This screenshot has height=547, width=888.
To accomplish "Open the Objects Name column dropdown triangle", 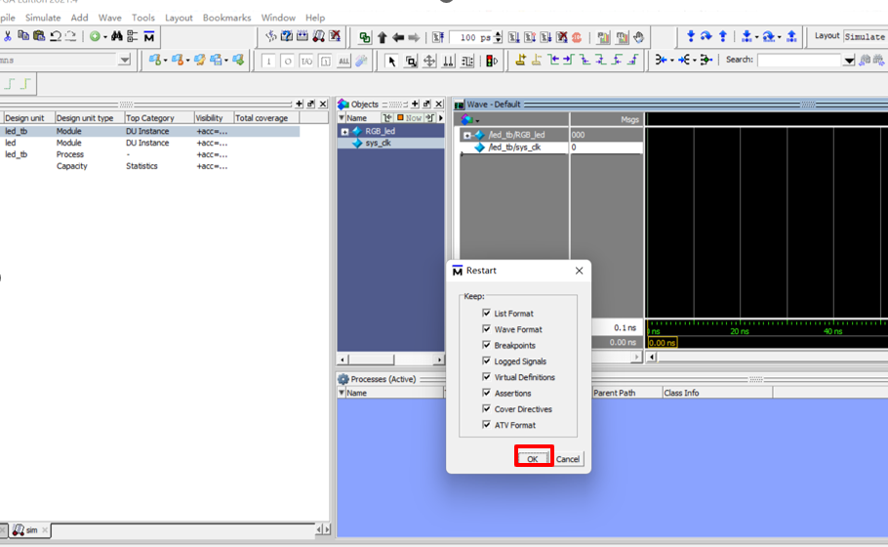I will click(341, 118).
